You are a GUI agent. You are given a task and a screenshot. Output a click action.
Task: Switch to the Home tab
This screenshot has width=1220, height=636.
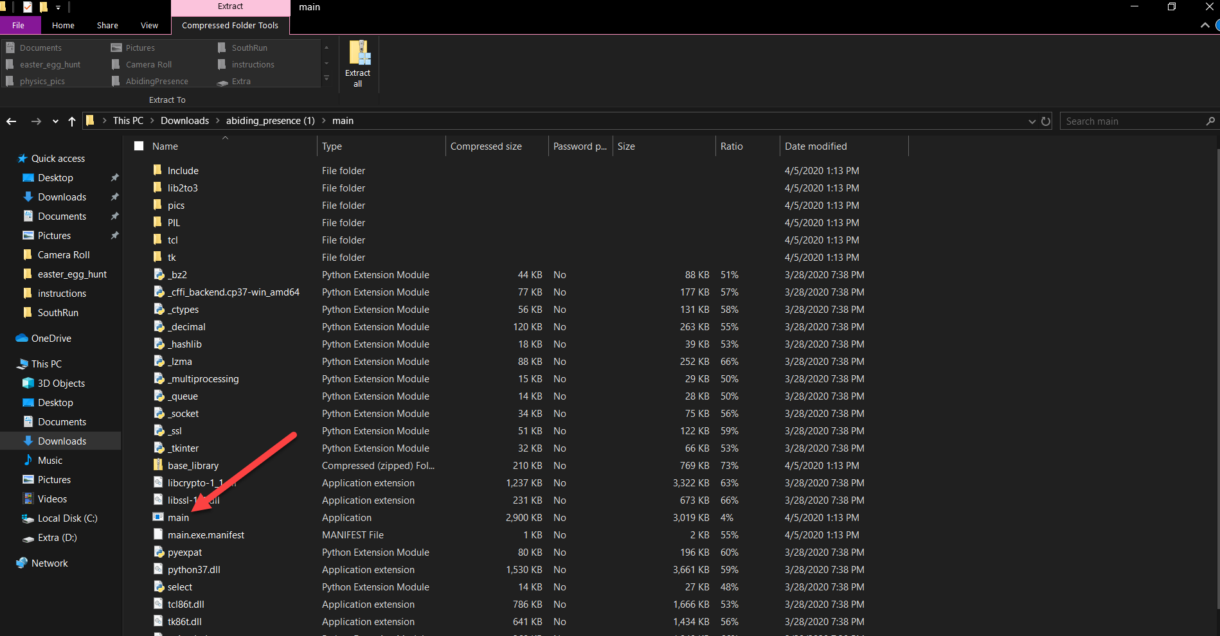click(x=63, y=26)
